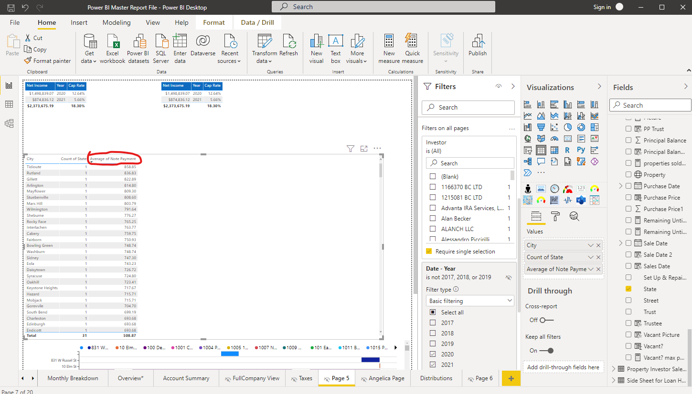This screenshot has height=394, width=692.
Task: Toggle Select all in Date filter
Action: point(433,312)
